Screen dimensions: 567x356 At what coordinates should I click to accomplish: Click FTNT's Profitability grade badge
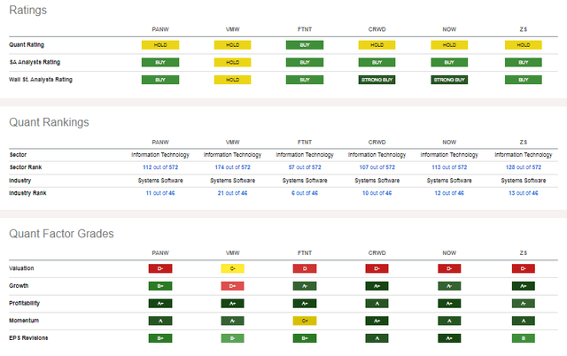(305, 303)
